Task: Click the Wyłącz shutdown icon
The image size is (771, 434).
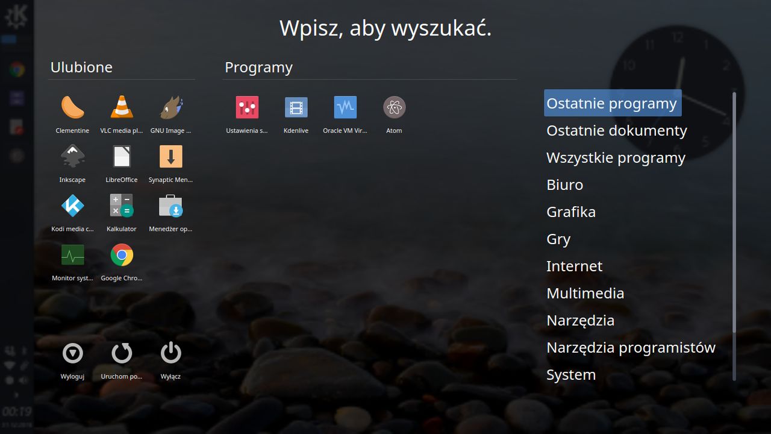Action: click(170, 353)
